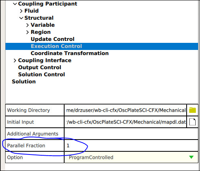Viewport: 200px width, 171px height.
Task: Collapse the Coupling Participant node
Action: (15, 4)
